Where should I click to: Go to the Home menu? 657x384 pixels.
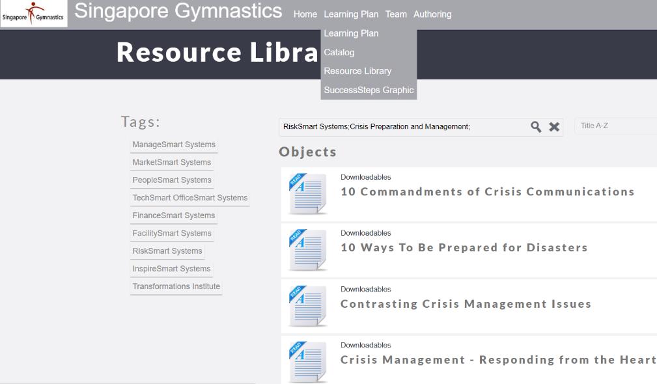[305, 14]
